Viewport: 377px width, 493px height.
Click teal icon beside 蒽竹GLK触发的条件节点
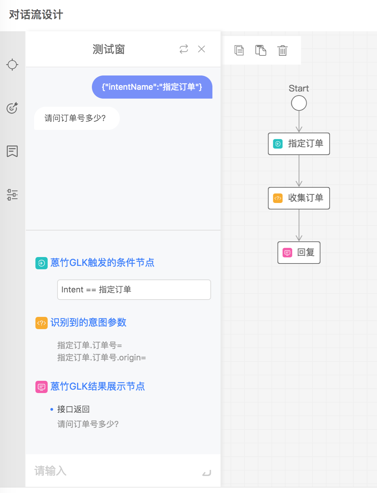click(x=42, y=263)
